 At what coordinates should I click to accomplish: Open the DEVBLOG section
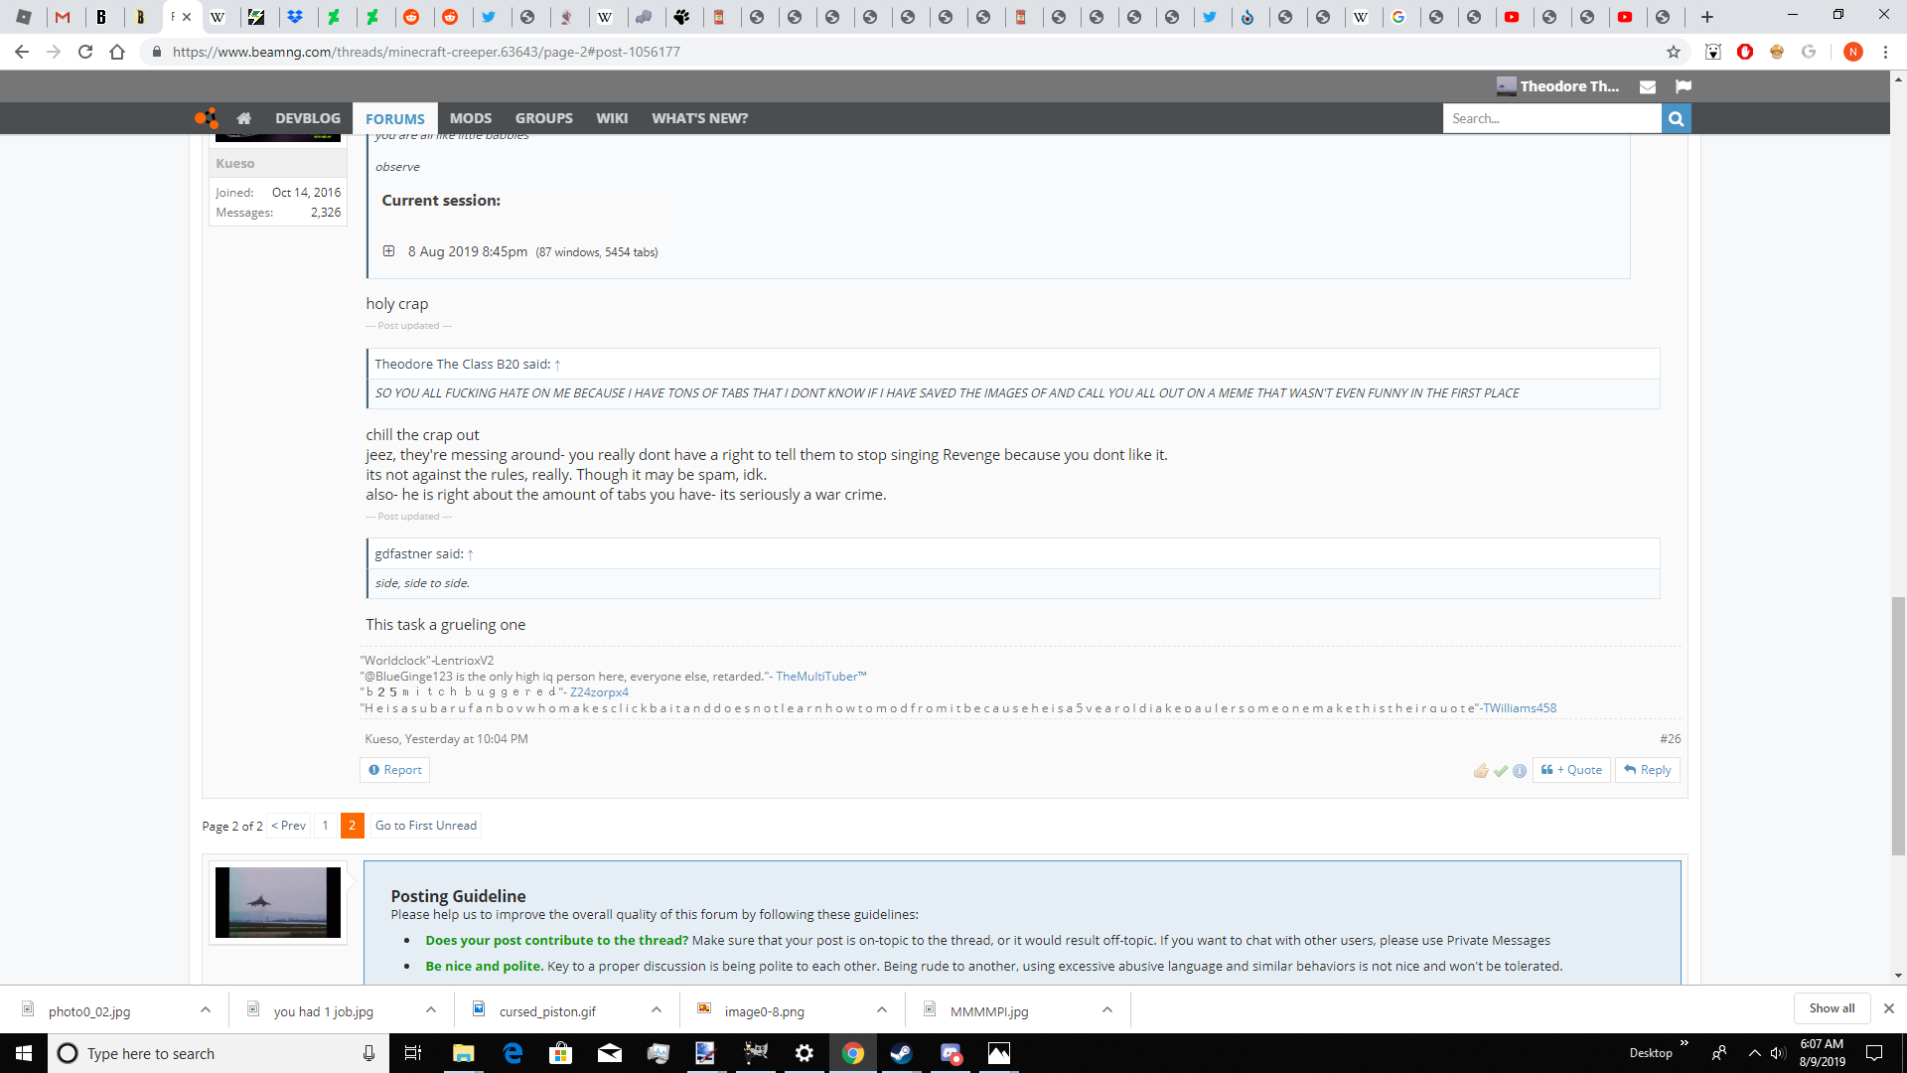coord(308,118)
